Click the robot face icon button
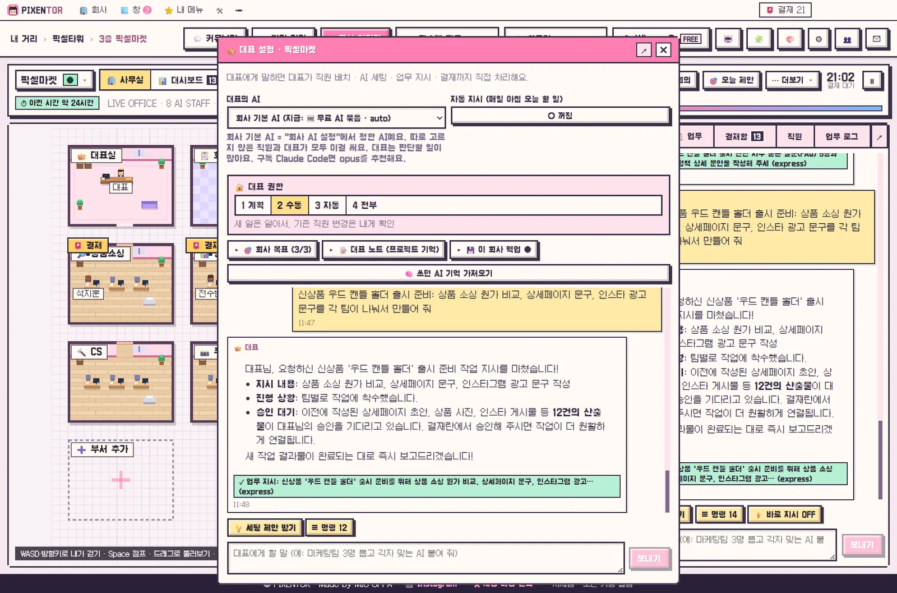897x593 pixels. pos(728,39)
